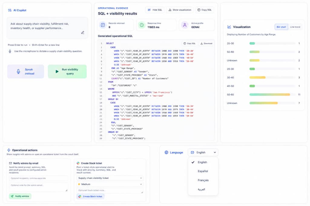Click the Active profile user icon
The image size is (310, 206).
tap(185, 25)
